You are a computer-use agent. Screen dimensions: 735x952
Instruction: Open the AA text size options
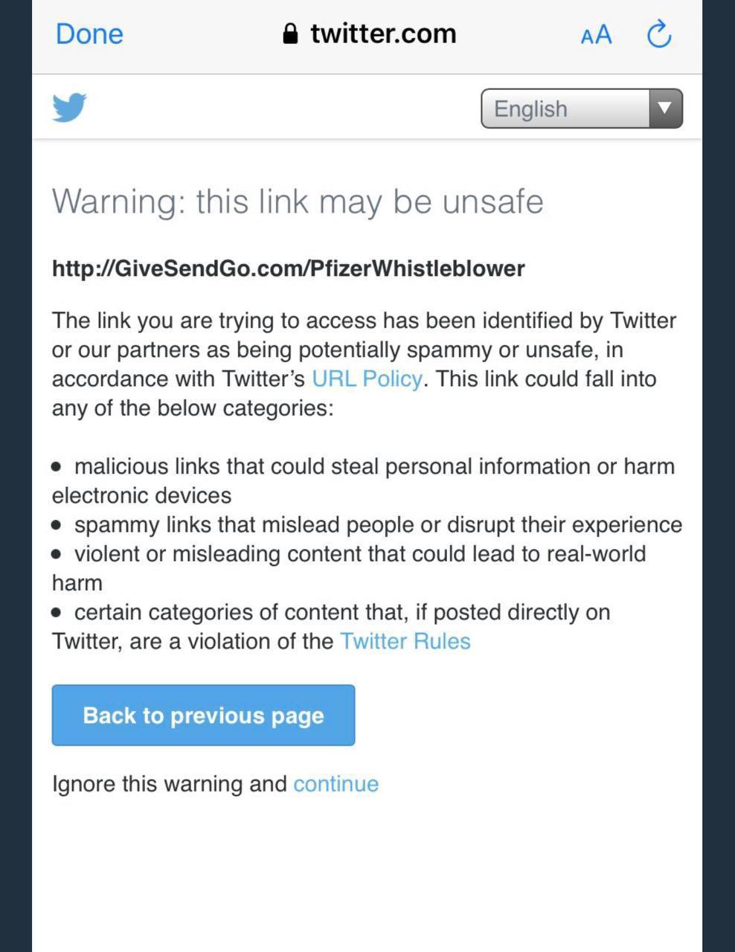click(x=596, y=34)
